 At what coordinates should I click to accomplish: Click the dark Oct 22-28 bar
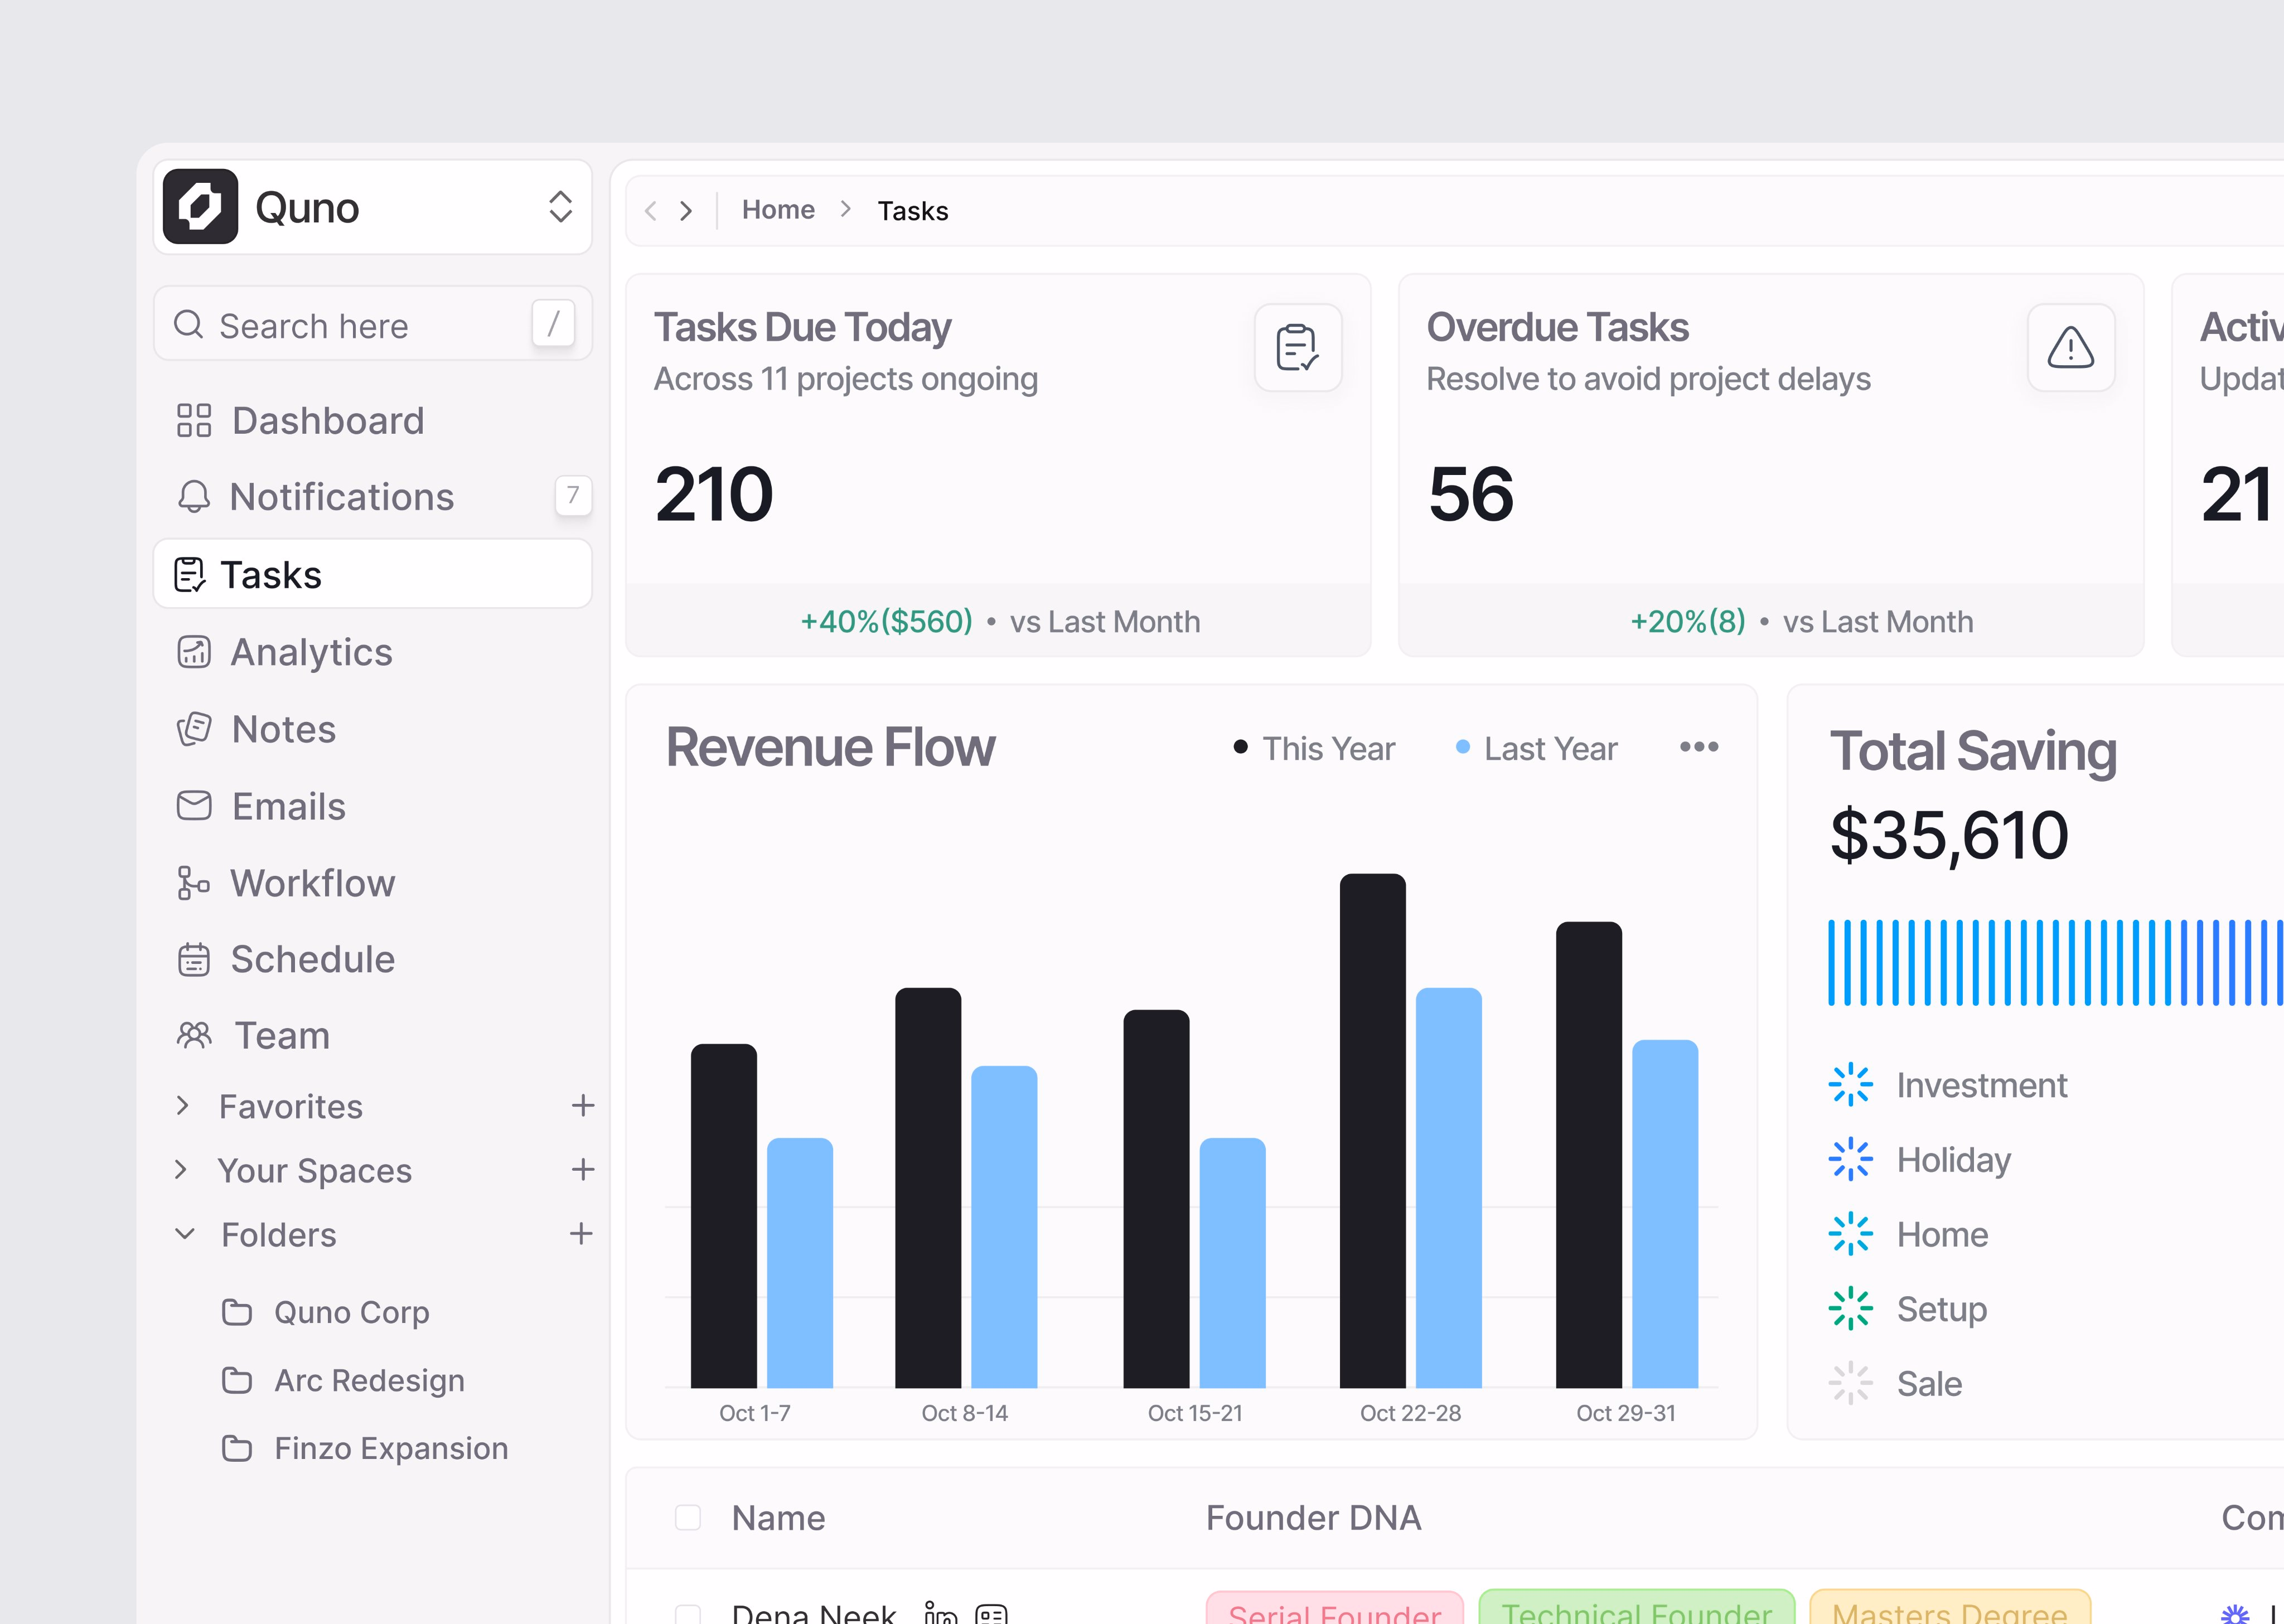coord(1372,1131)
